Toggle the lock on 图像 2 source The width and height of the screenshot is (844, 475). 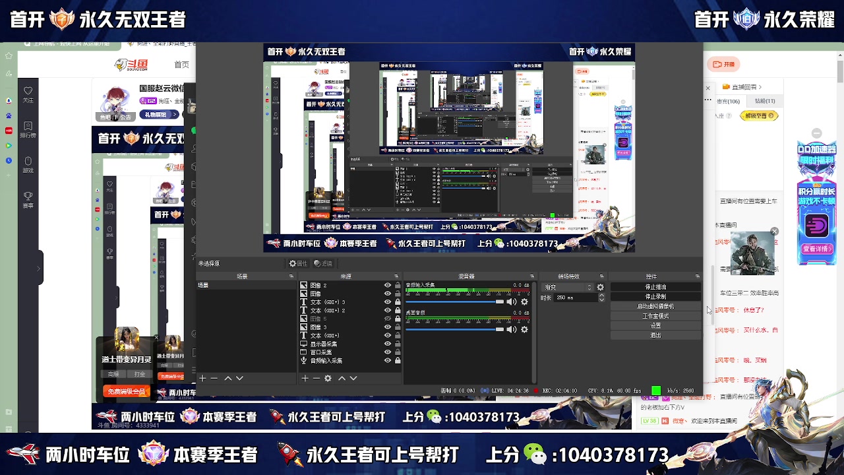(398, 285)
